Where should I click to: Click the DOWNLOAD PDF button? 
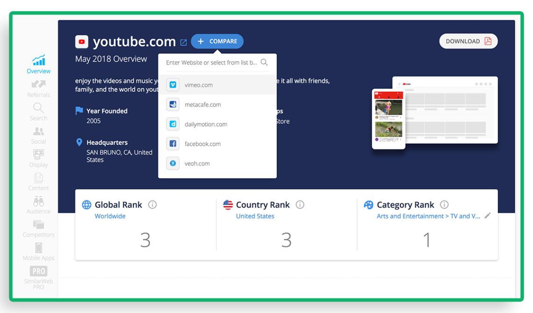pos(468,41)
